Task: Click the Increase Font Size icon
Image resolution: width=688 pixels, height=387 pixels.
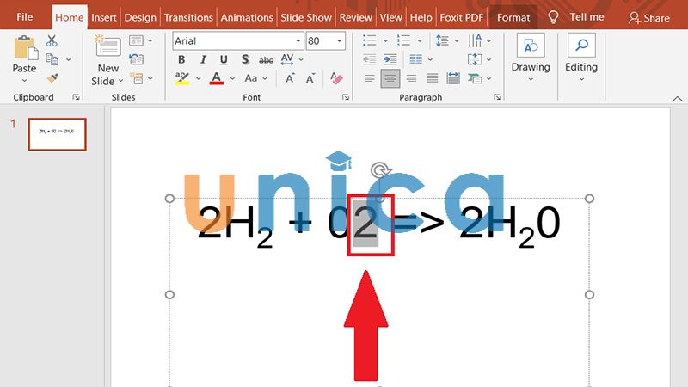Action: tap(290, 78)
